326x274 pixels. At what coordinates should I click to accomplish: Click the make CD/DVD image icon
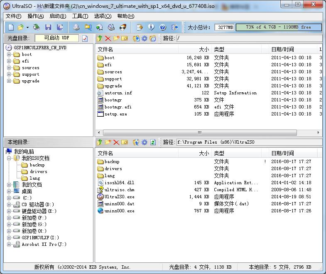pyautogui.click(x=76, y=27)
